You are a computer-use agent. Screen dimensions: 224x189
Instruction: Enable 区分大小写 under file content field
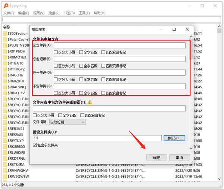point(35,115)
